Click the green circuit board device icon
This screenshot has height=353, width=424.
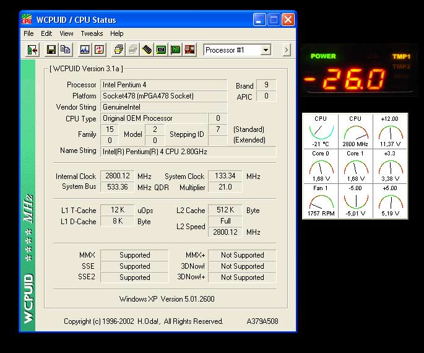tap(176, 50)
